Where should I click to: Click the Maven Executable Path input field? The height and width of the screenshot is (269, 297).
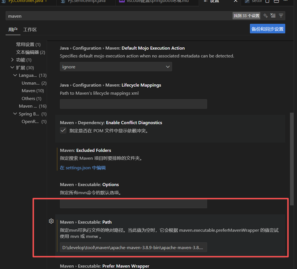click(133, 247)
